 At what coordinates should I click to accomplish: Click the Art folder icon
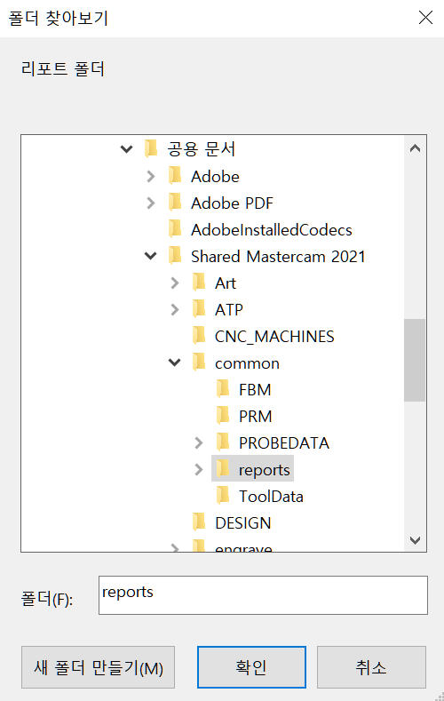click(199, 282)
